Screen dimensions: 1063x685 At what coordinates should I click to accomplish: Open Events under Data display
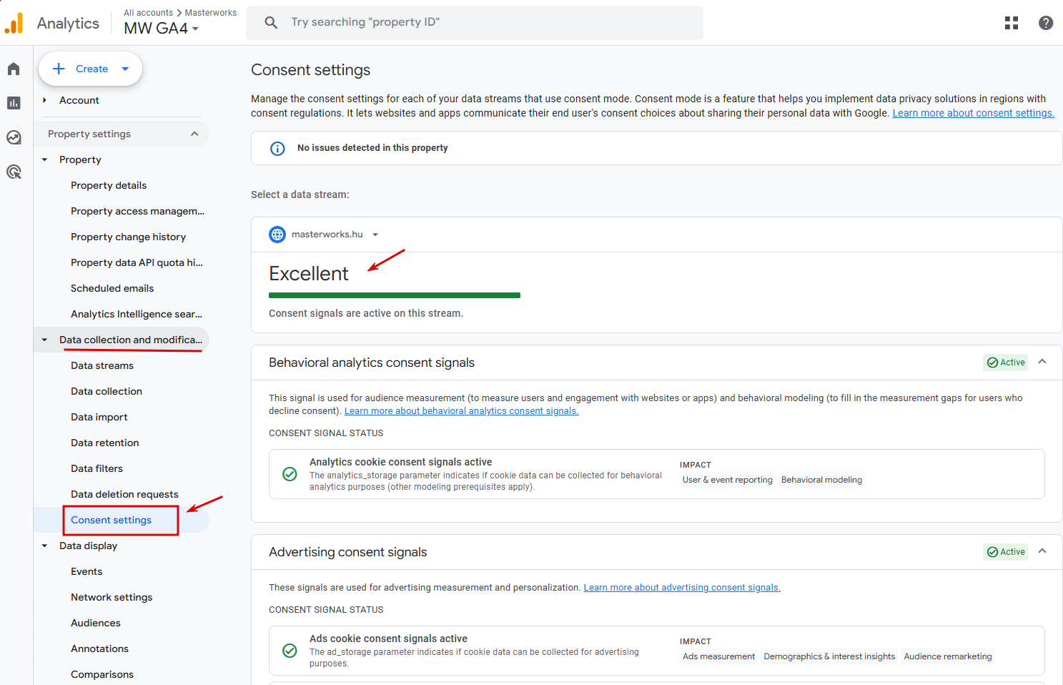pos(86,571)
